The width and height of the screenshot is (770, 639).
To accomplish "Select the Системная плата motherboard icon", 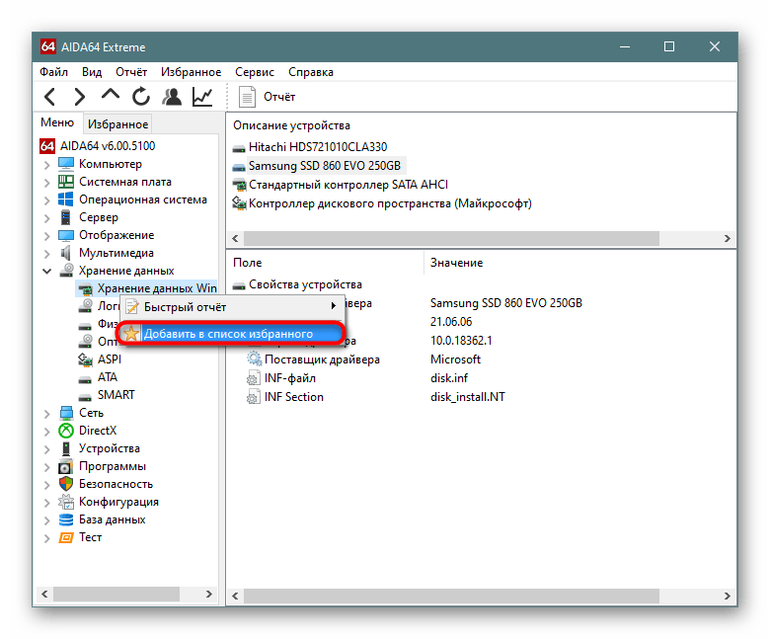I will coord(66,182).
